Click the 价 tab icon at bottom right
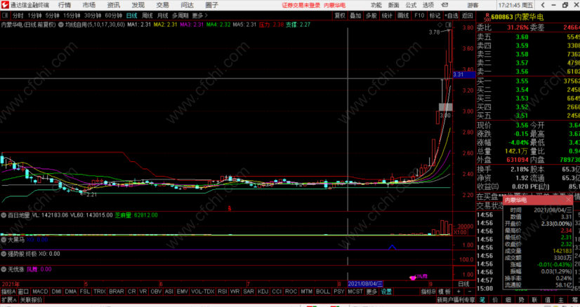This screenshot has width=580, height=307. point(496,299)
